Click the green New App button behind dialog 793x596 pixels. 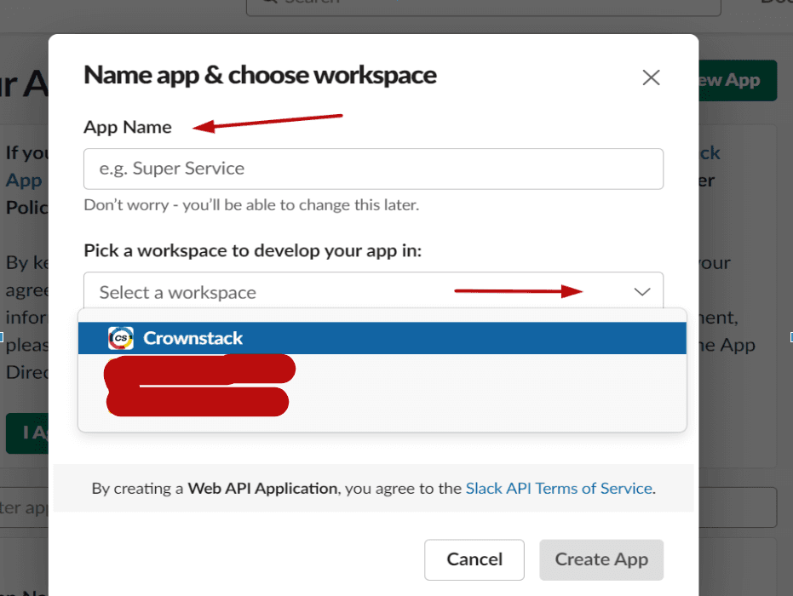click(738, 80)
